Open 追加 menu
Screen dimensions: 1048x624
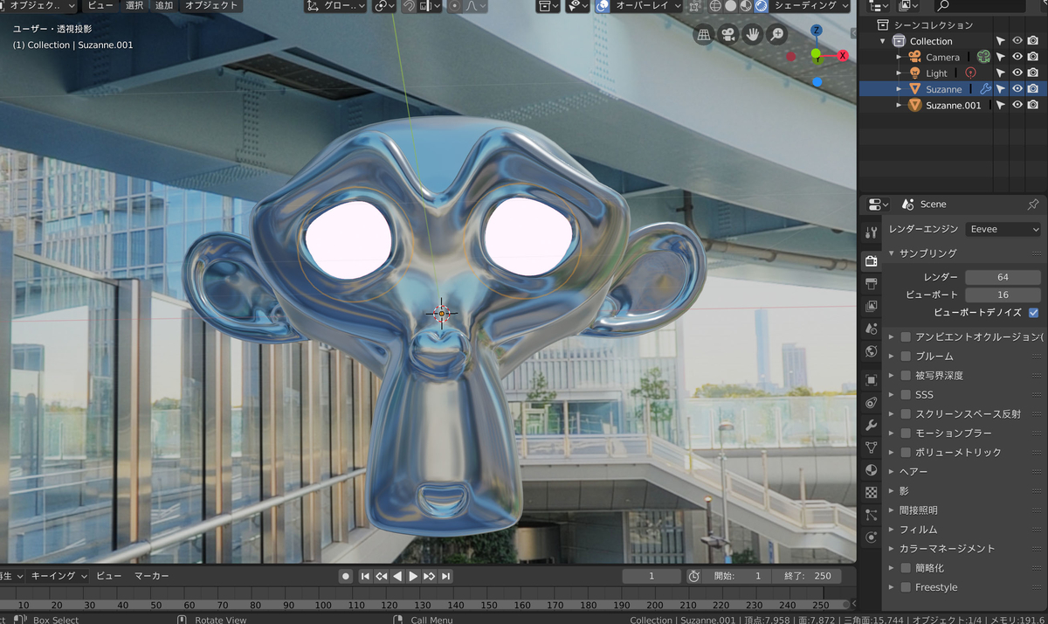(163, 6)
